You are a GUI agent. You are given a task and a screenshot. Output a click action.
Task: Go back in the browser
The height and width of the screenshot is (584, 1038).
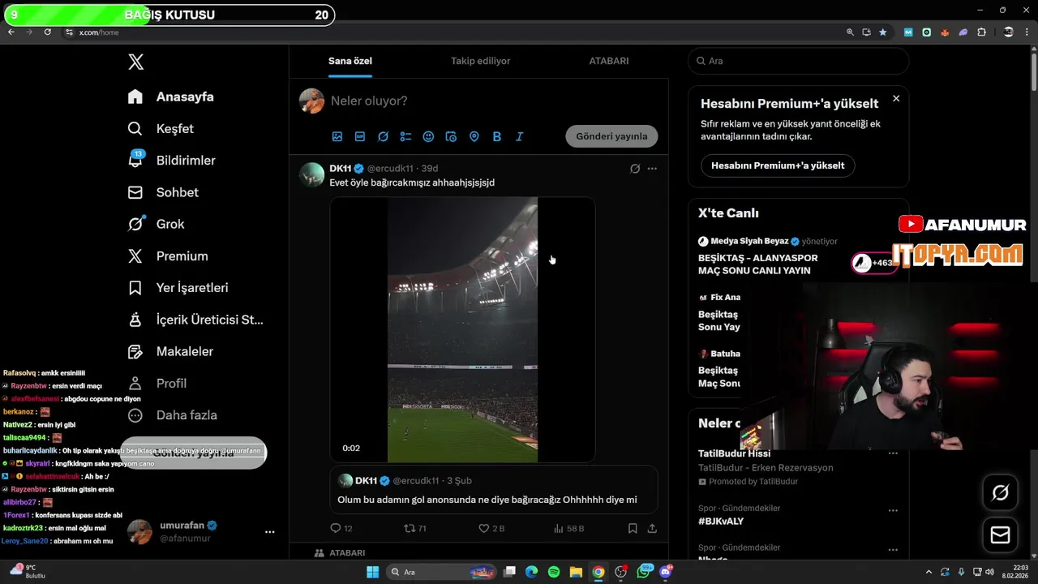pyautogui.click(x=11, y=32)
